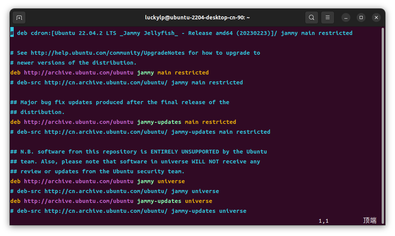395x236 pixels.
Task: Click 'deb-src' on the jammy main restricted line
Action: pyautogui.click(x=29, y=82)
